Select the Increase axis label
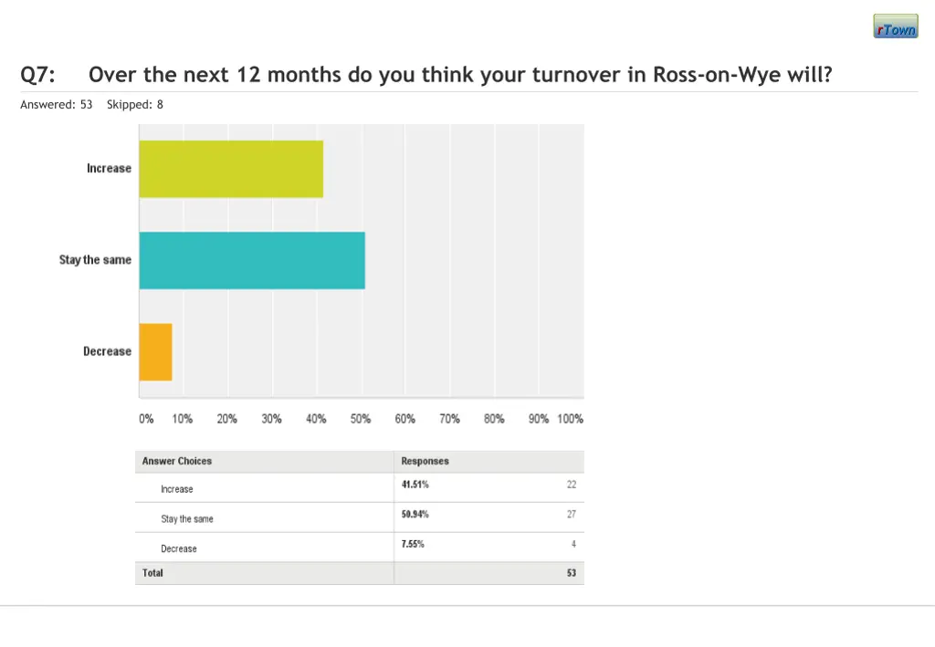 (x=109, y=169)
